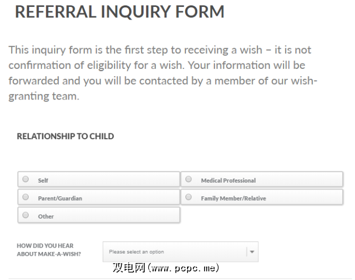This screenshot has height=280, width=355.
Task: Select the "Family Member/Relative" radio button
Action: click(189, 197)
